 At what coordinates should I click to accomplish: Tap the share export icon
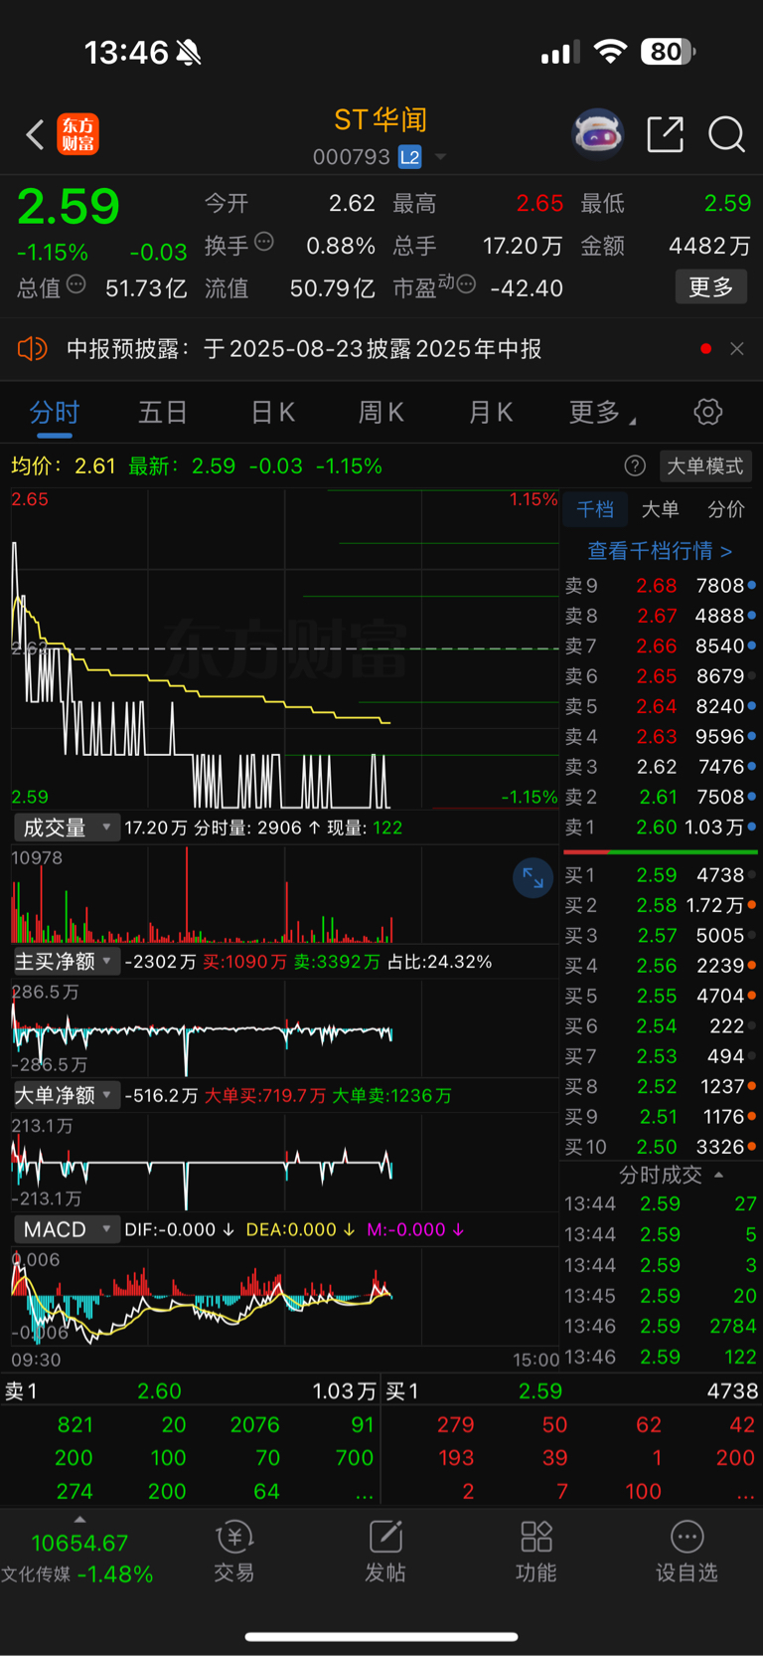tap(665, 134)
